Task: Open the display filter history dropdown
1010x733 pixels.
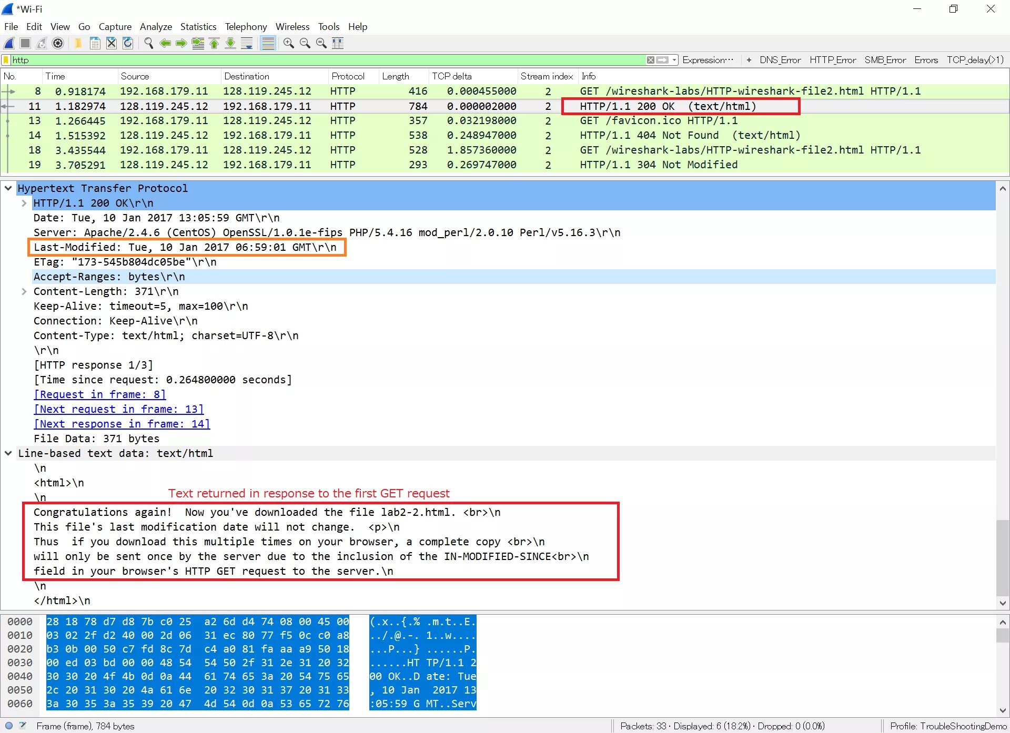Action: click(674, 60)
